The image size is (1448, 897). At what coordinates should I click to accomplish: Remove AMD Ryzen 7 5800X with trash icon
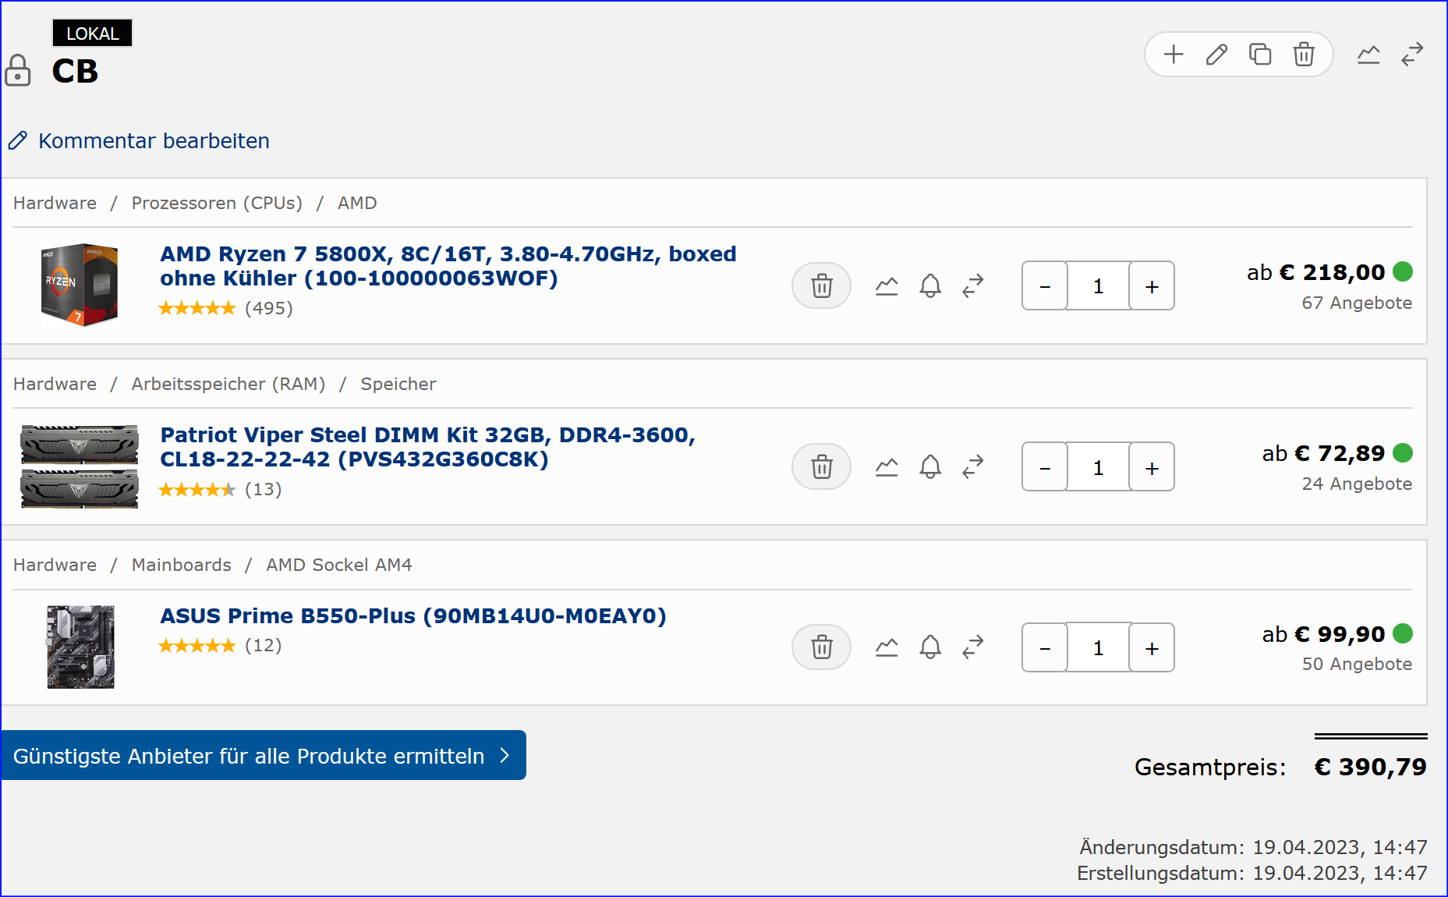click(821, 285)
